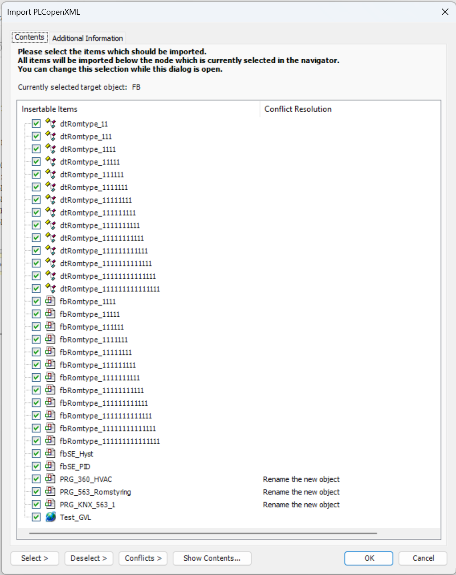Switch to the Contents tab
This screenshot has width=456, height=575.
(x=29, y=37)
